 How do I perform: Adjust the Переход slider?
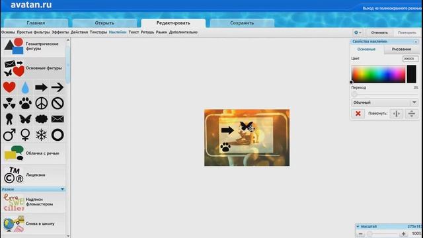[x=385, y=94]
